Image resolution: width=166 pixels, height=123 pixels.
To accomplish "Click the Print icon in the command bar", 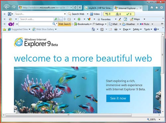I will pyautogui.click(x=116, y=29).
